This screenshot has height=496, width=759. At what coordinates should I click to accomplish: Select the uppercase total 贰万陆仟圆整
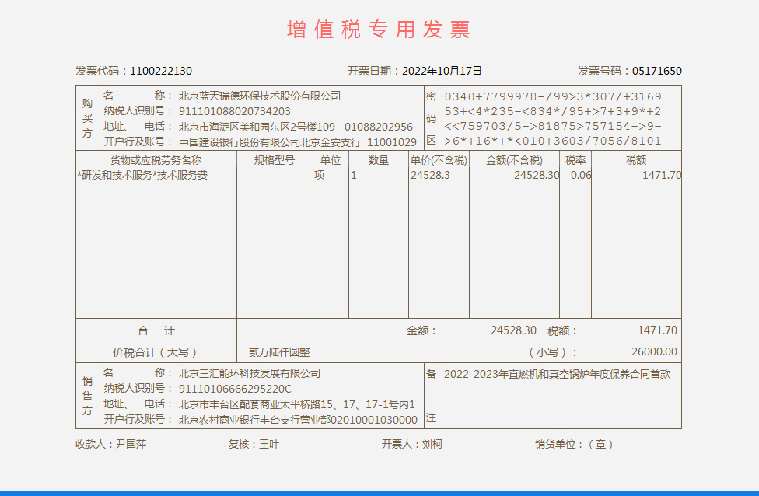pyautogui.click(x=279, y=352)
